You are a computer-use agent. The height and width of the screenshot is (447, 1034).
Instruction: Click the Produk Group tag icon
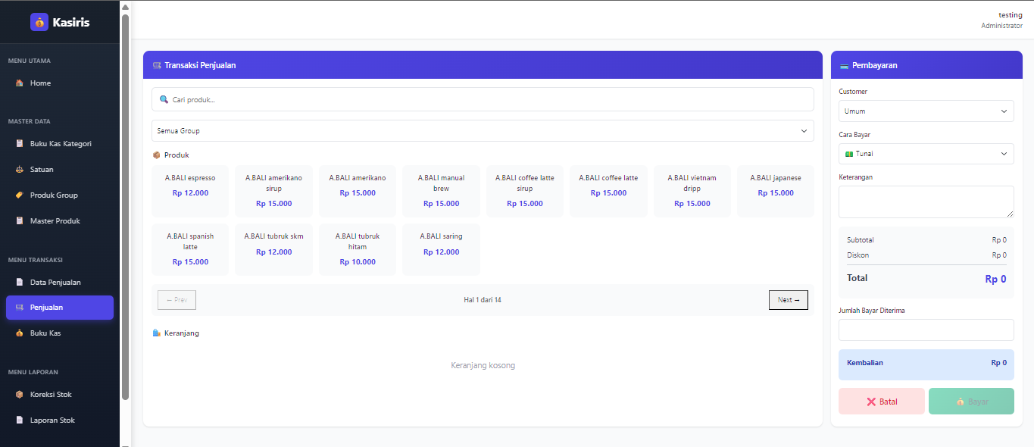[20, 195]
